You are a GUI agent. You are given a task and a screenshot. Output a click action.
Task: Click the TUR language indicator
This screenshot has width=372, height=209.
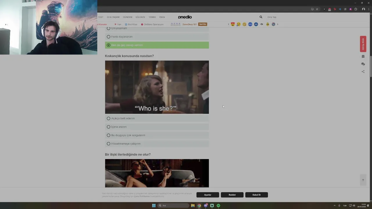click(345, 206)
